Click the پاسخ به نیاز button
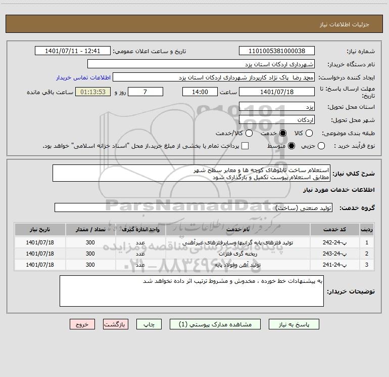Viewport: 389px width, 377px height. (294, 324)
